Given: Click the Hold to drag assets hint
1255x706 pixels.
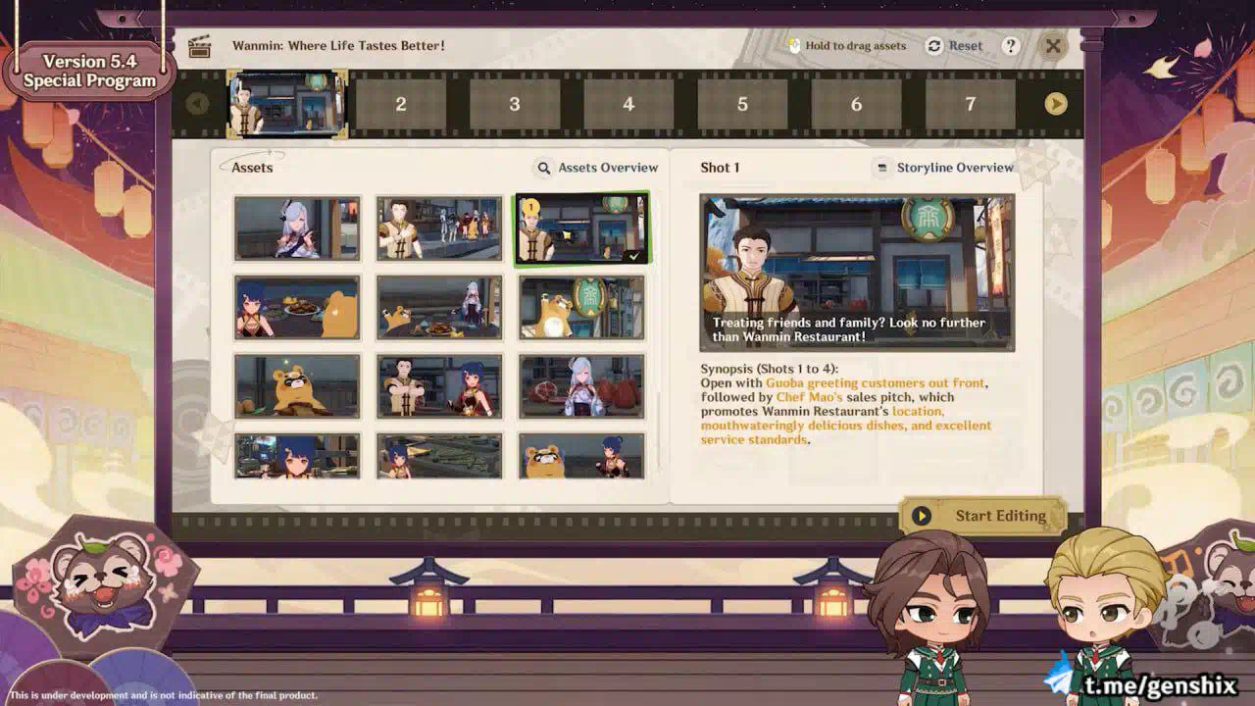Looking at the screenshot, I should point(847,46).
